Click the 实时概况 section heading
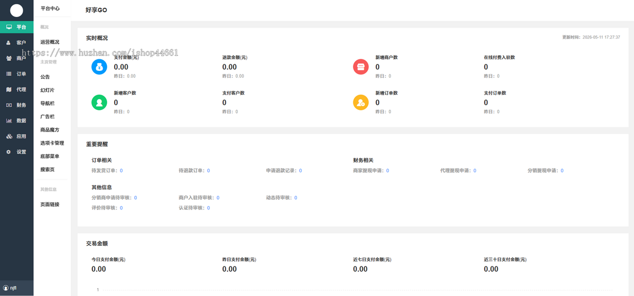Image resolution: width=634 pixels, height=296 pixels. click(x=97, y=38)
